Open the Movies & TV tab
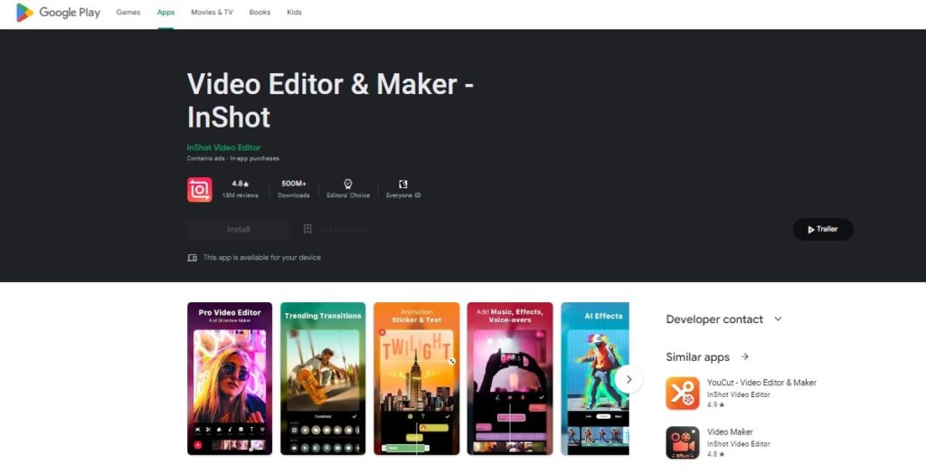The height and width of the screenshot is (475, 926). tap(212, 13)
